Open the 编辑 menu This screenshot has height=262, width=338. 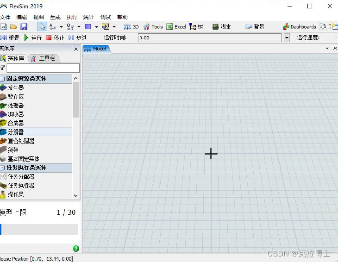coord(22,17)
